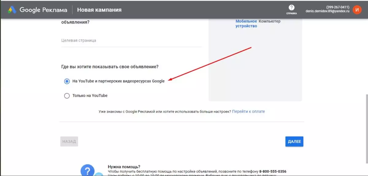Click the blue question mark help icon
This screenshot has width=368, height=176.
point(87,170)
